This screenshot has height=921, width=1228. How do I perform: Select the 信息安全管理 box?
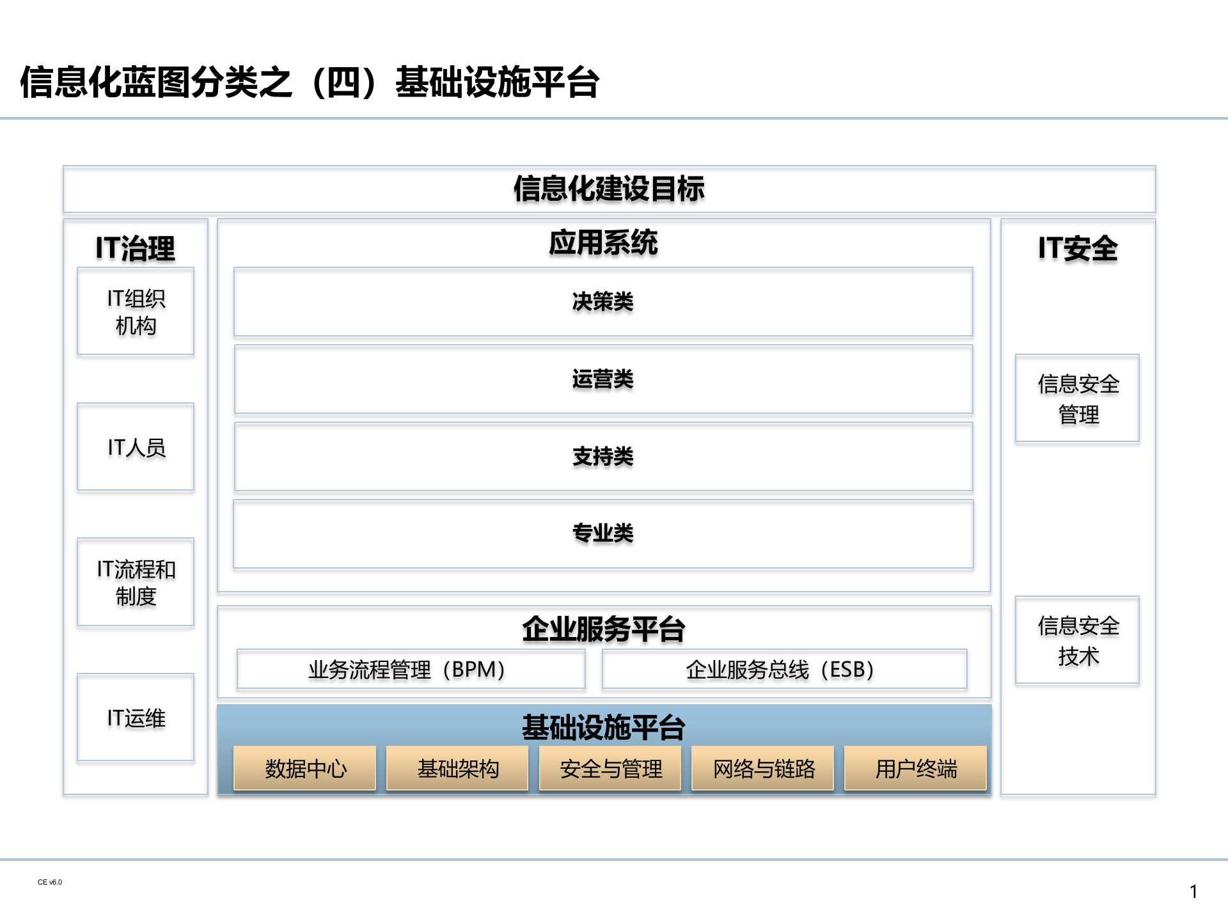1077,398
